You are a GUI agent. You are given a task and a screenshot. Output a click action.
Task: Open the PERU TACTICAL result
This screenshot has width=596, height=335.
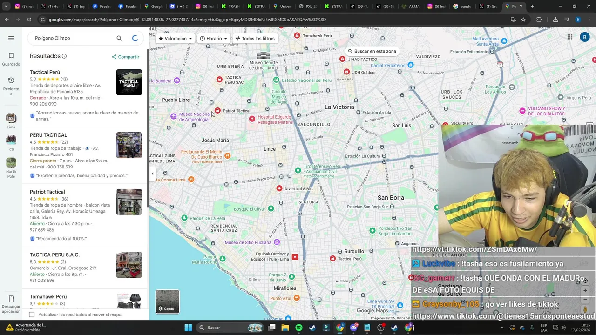pyautogui.click(x=48, y=135)
